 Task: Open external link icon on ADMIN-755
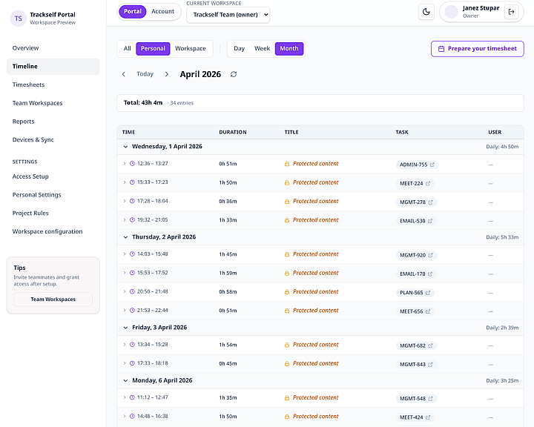click(x=432, y=165)
